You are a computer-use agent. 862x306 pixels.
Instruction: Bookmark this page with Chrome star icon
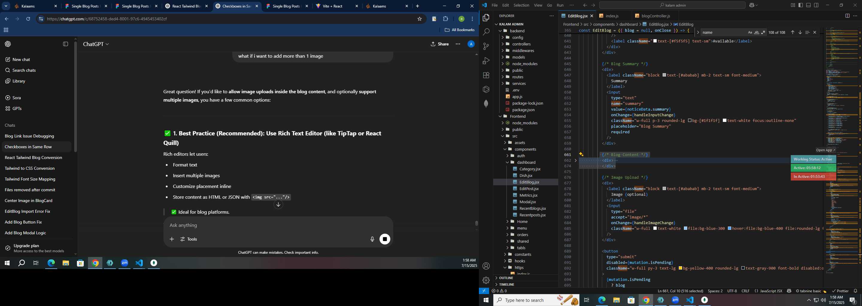420,19
